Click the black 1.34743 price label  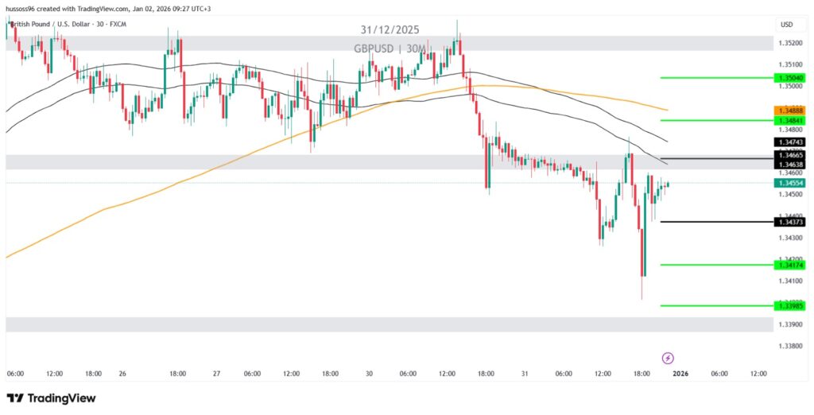[791, 142]
